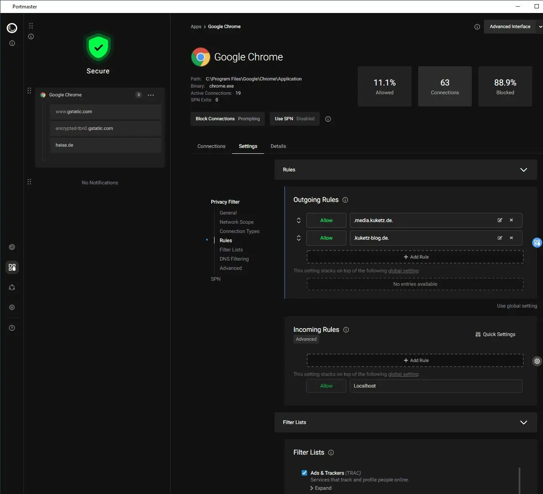The image size is (543, 494).
Task: Go to General in Privacy Filter
Action: pyautogui.click(x=228, y=213)
